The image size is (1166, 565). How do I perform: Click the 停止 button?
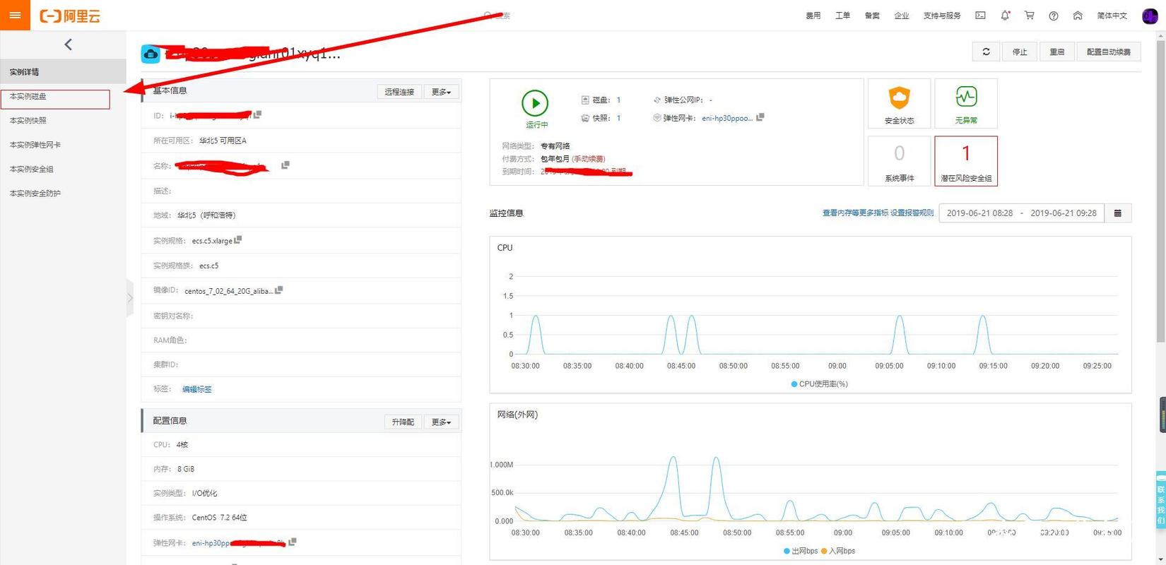click(x=1020, y=52)
